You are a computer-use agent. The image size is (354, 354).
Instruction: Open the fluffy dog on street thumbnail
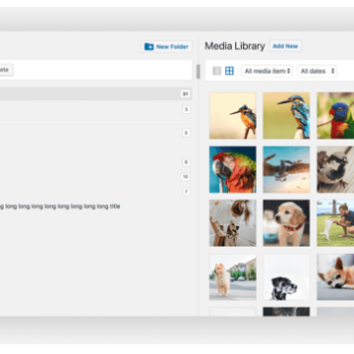click(233, 277)
